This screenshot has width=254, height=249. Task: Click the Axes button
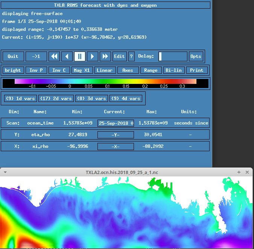point(128,70)
